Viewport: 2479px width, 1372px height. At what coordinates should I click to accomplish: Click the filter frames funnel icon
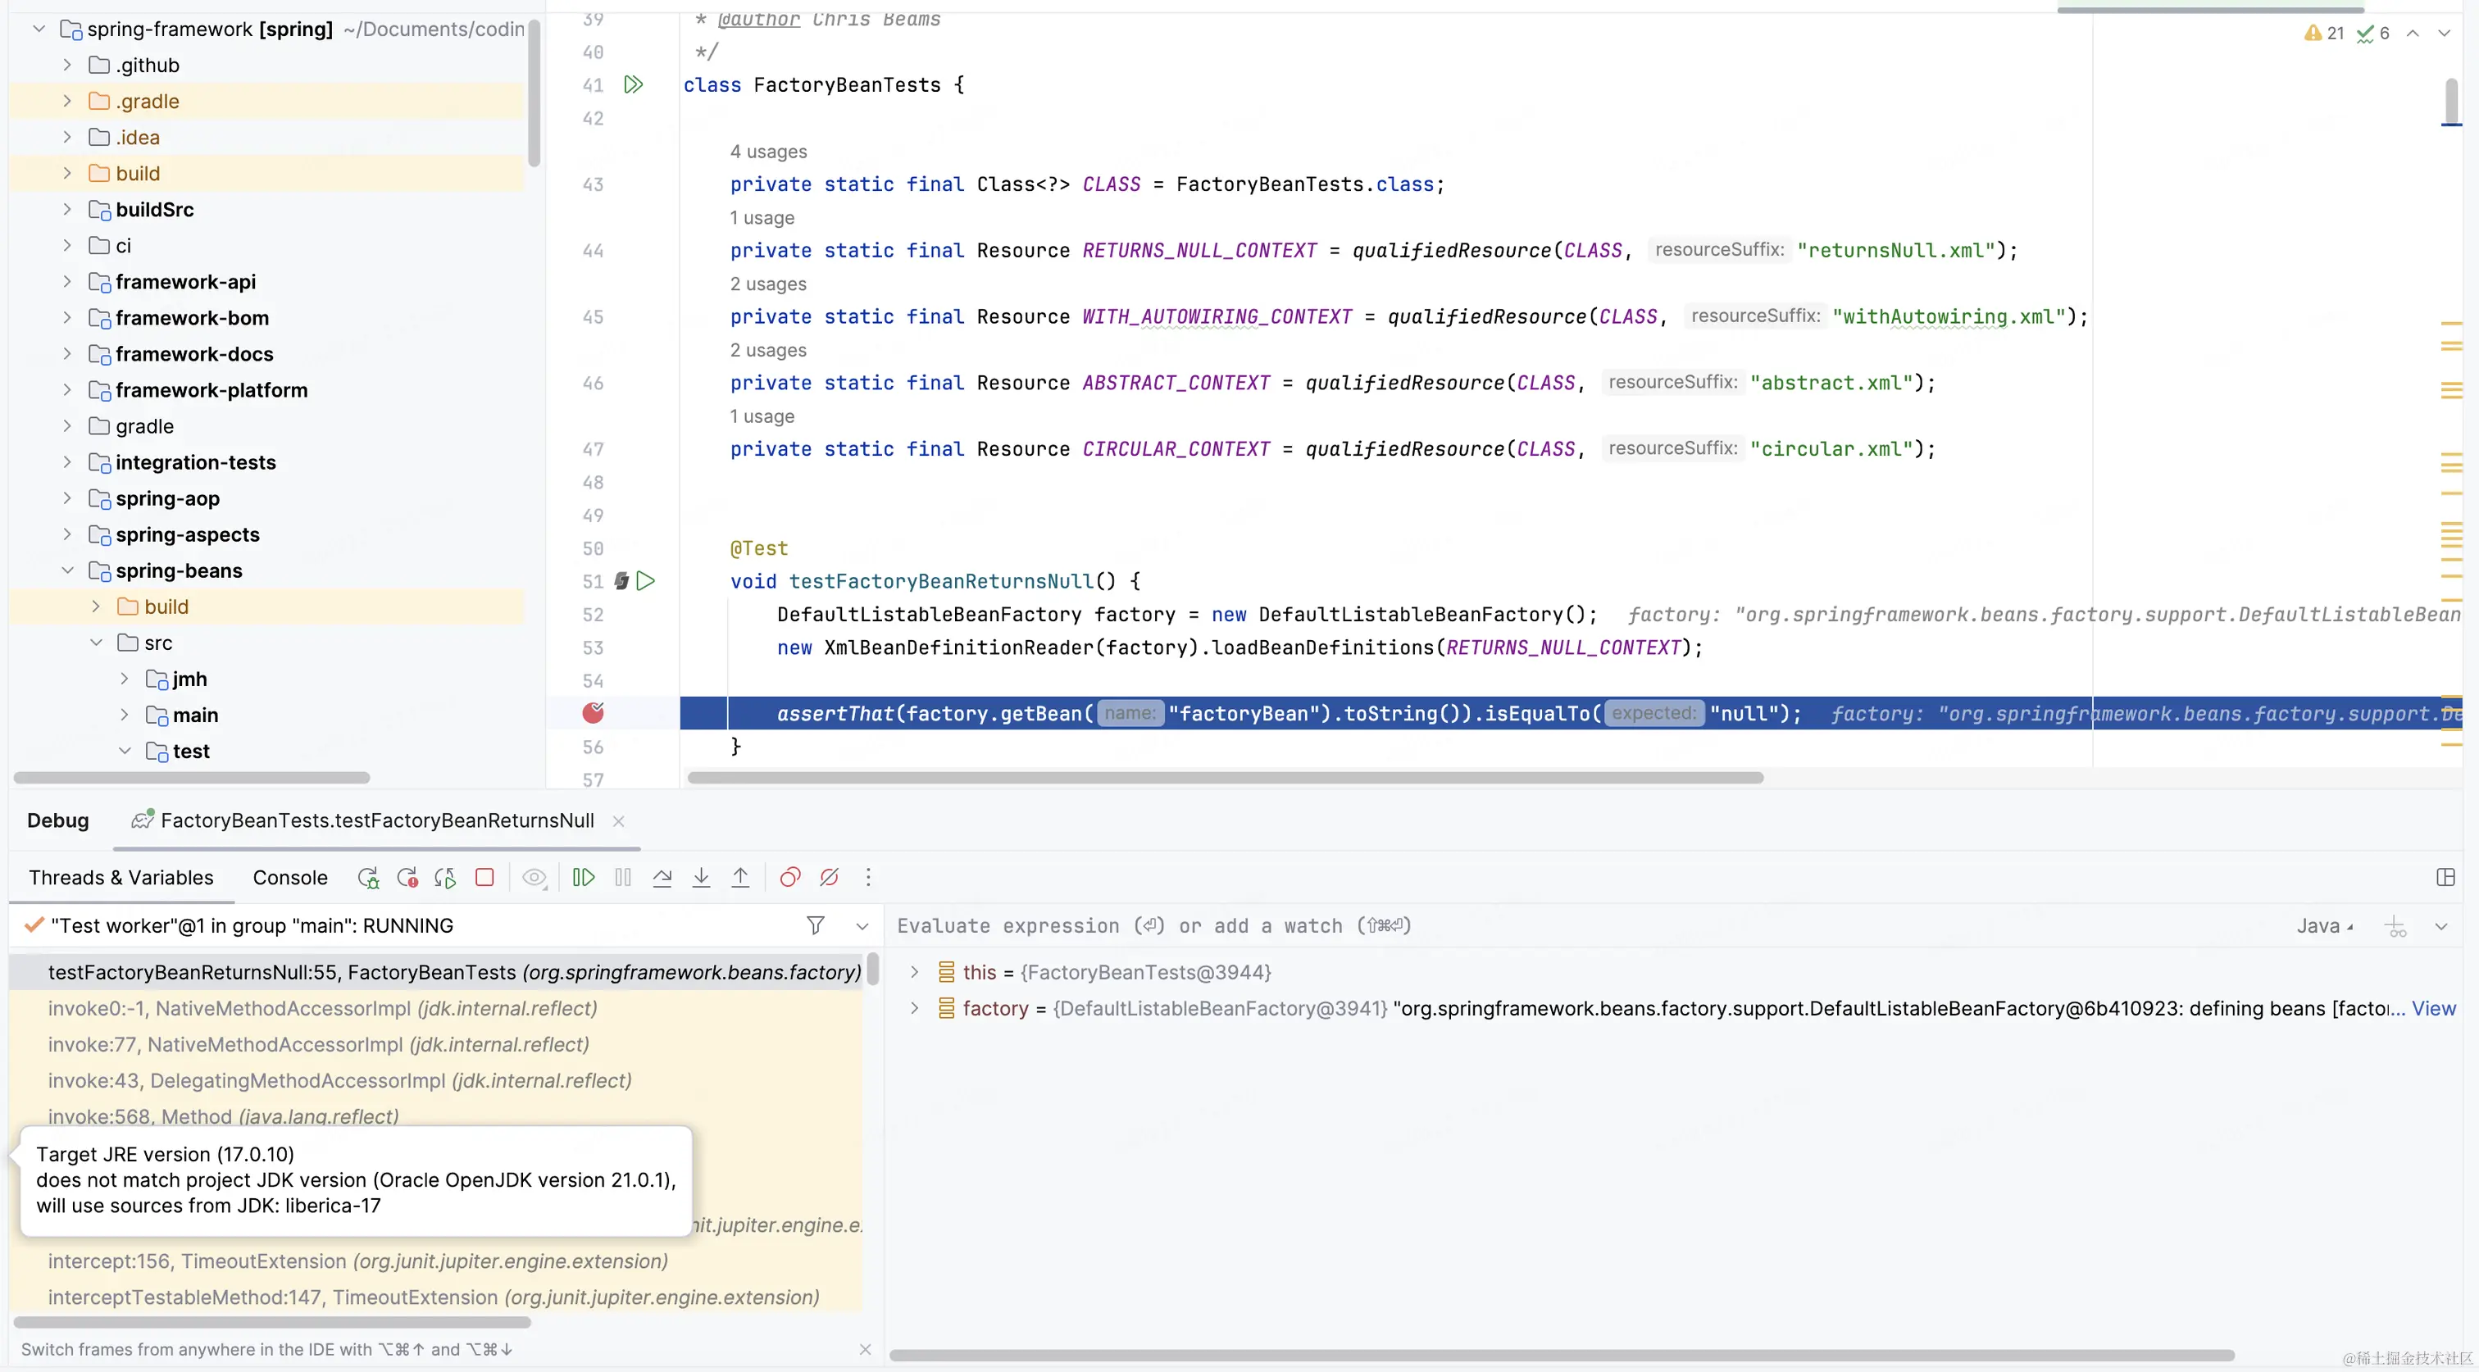(x=815, y=925)
